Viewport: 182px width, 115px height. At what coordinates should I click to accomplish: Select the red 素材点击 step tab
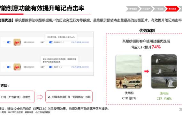tap(172, 9)
